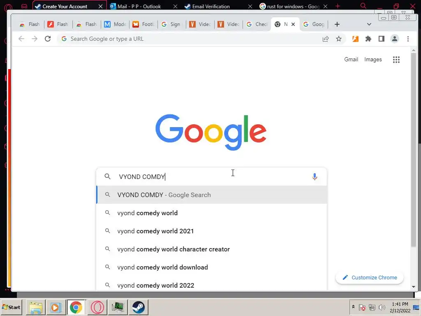This screenshot has width=421, height=316.
Task: Open the orange Flash extension icon
Action: point(355,39)
